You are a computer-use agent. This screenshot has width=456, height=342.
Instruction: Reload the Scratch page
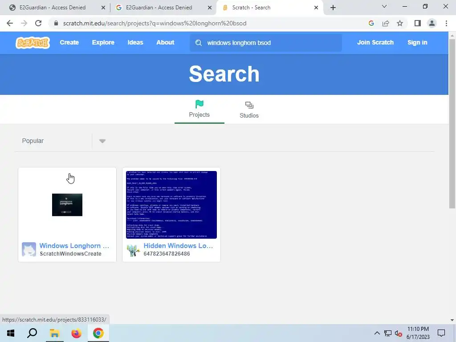(38, 23)
